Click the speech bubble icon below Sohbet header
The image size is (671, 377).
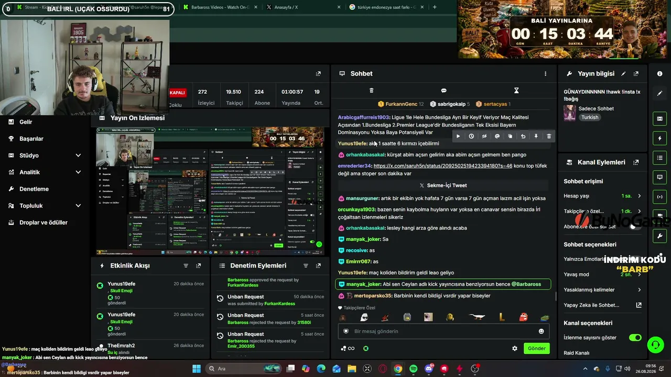(443, 91)
